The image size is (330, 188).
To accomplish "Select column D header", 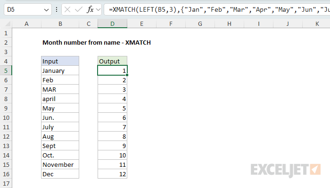I will 112,23.
